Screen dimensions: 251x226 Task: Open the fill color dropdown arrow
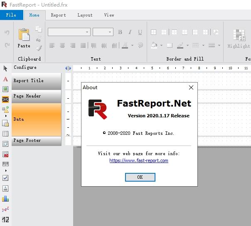(161, 45)
